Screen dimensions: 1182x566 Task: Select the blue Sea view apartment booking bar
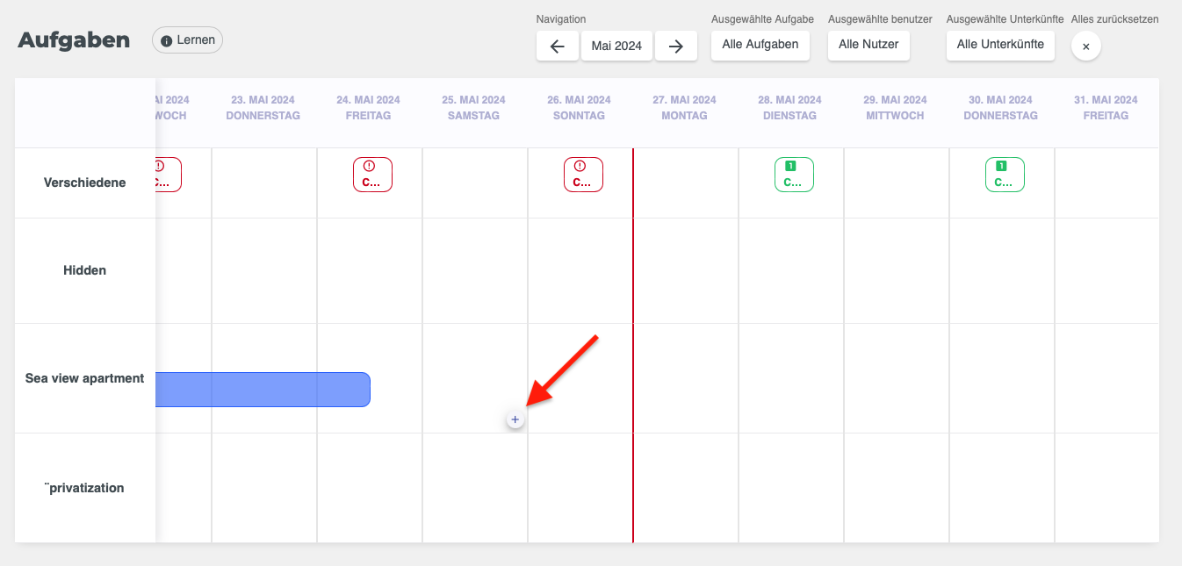click(x=263, y=390)
